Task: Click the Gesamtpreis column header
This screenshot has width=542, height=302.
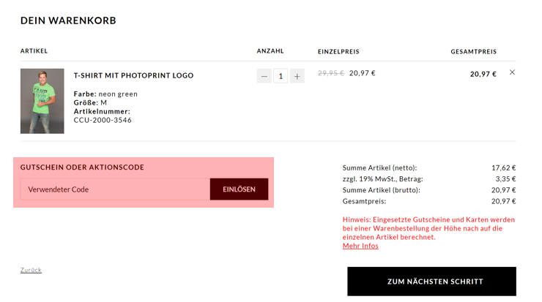Action: pos(474,52)
